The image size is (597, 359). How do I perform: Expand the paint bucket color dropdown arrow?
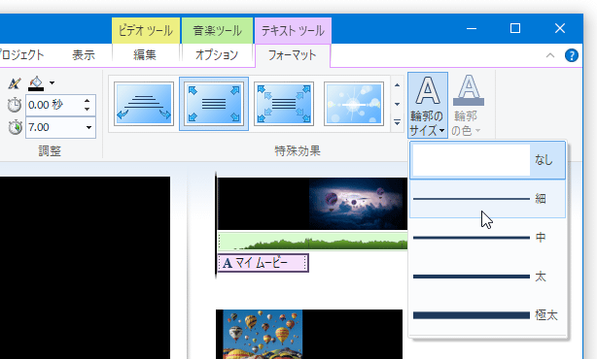click(x=52, y=82)
